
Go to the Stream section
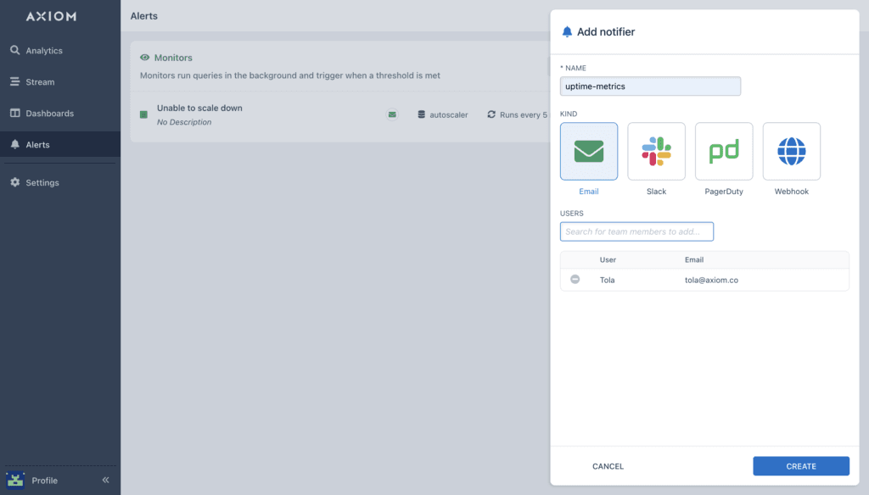click(40, 82)
